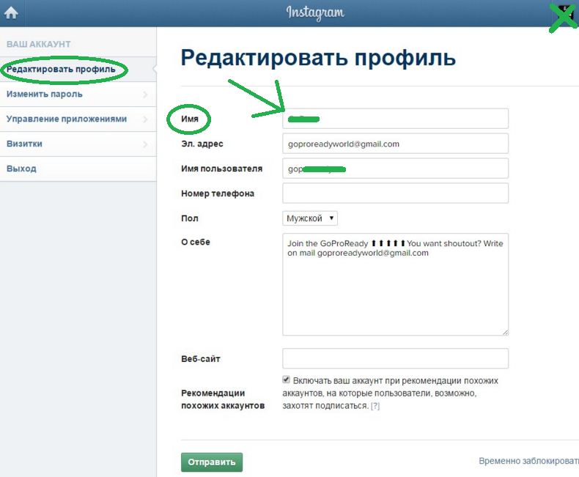Toggle the similar account recommendations checkbox
This screenshot has width=579, height=477.
pyautogui.click(x=286, y=380)
